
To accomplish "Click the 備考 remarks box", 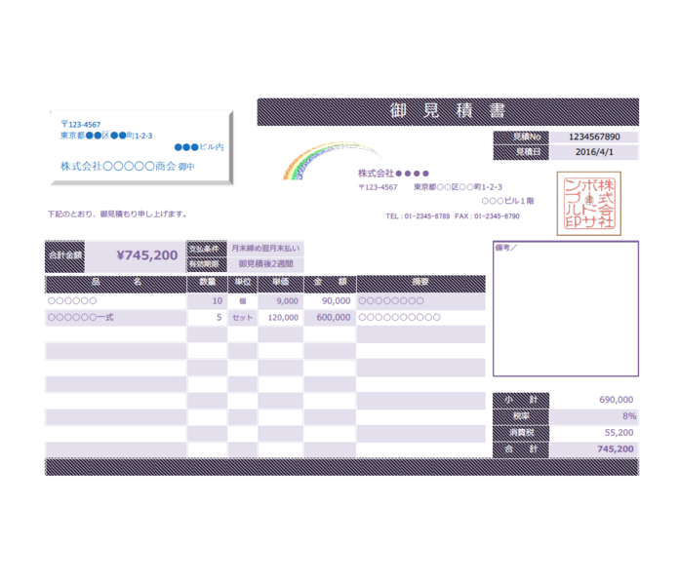I will click(566, 308).
